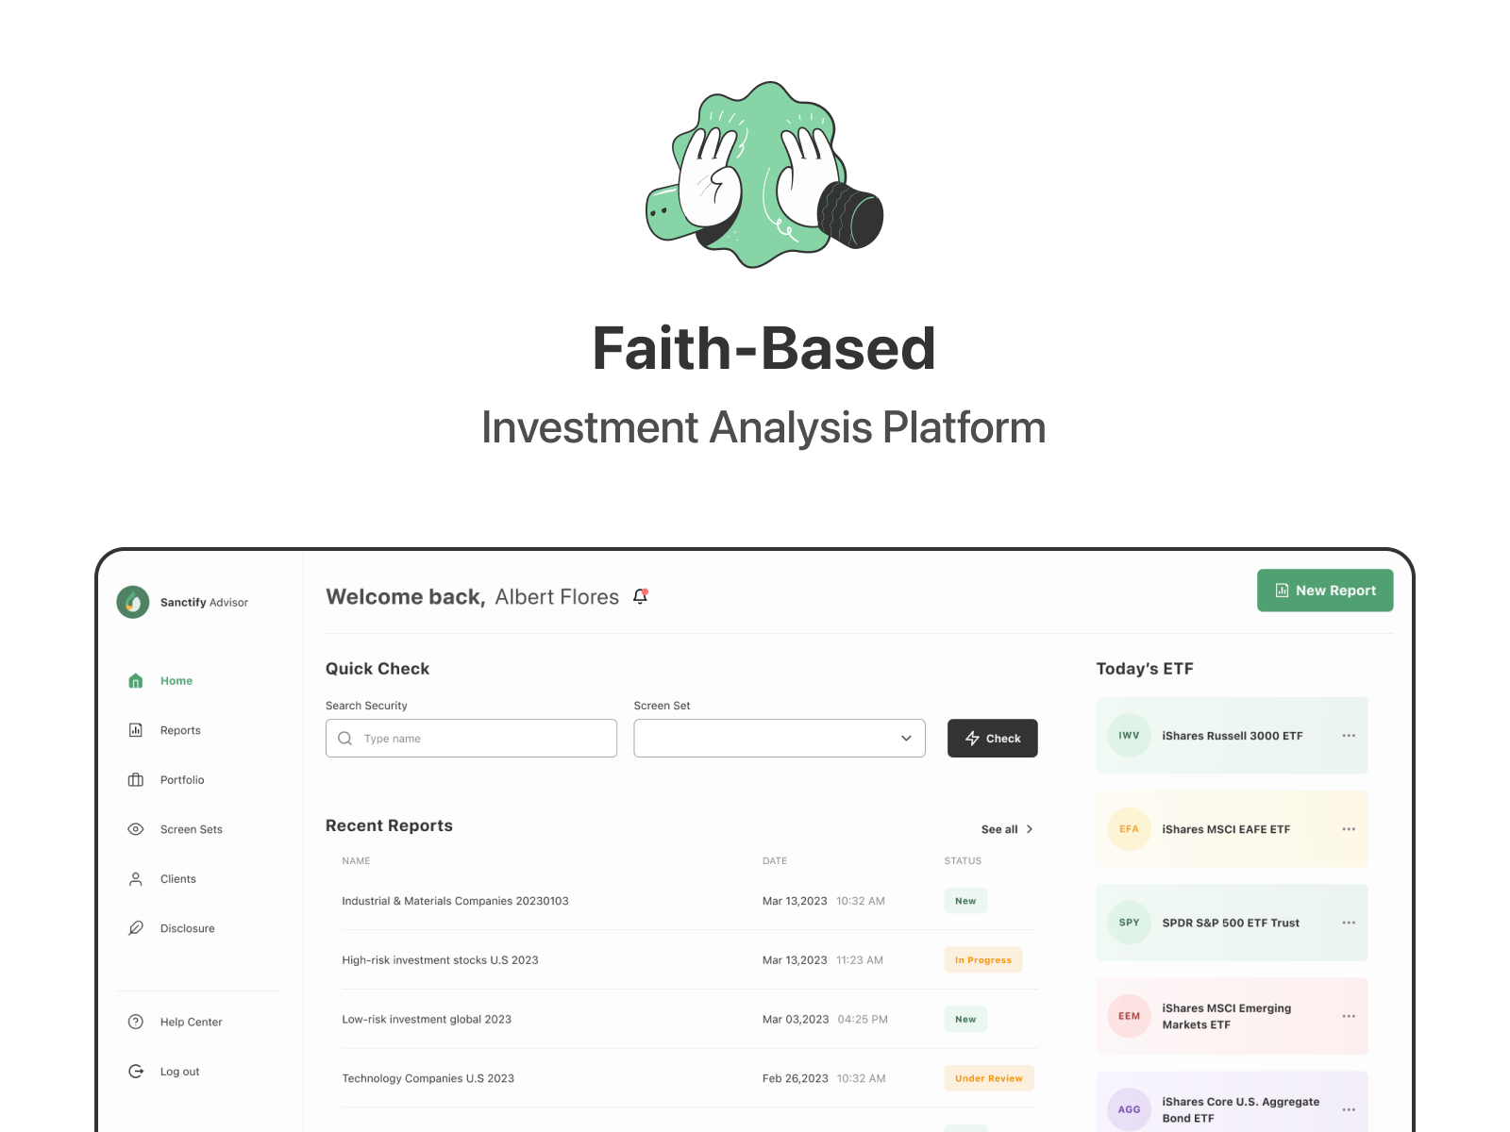The height and width of the screenshot is (1132, 1510).
Task: Expand options for iShares MSCI EAFE ETF
Action: tap(1348, 829)
